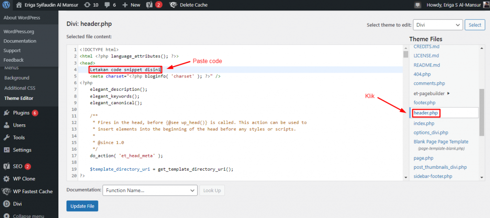Select Theme Editor submenu item

(19, 98)
